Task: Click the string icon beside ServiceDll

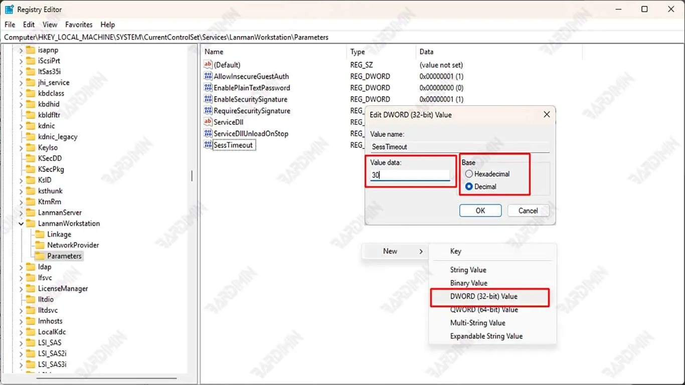Action: point(208,122)
